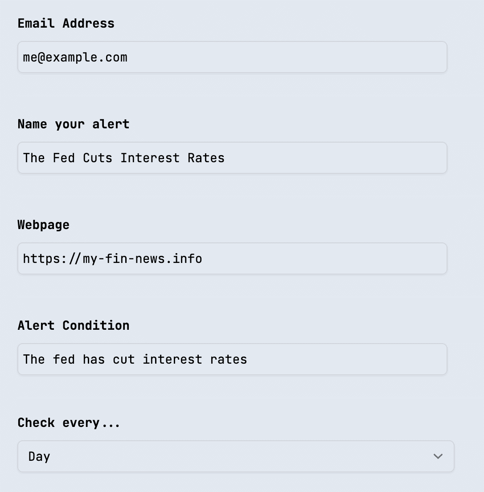Click the word 'interest' in Alert Condition
This screenshot has width=484, height=492.
click(x=172, y=359)
